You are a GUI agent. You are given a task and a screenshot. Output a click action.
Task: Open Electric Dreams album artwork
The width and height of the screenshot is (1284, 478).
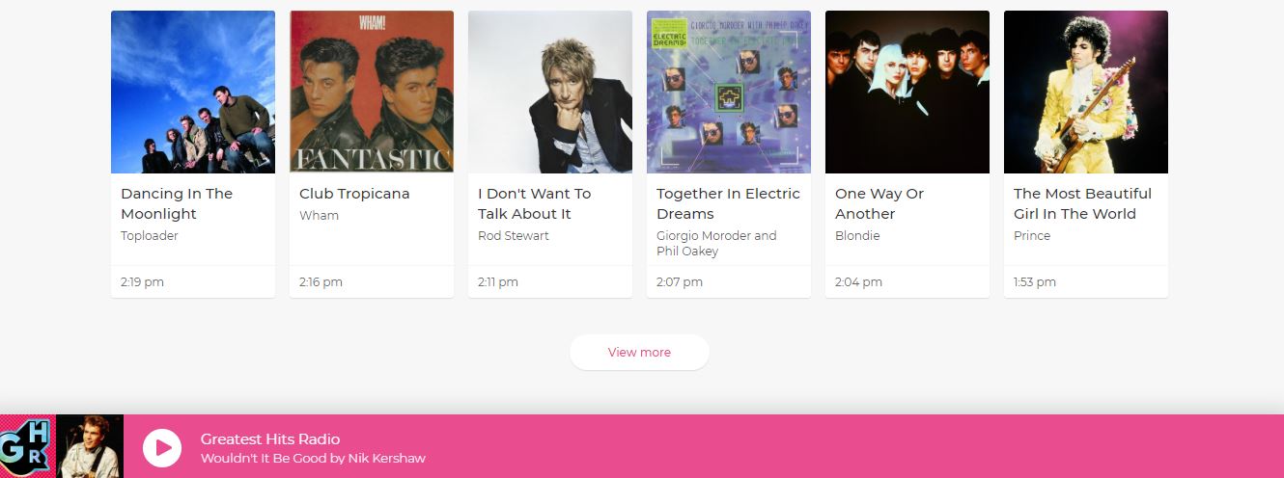tap(729, 92)
